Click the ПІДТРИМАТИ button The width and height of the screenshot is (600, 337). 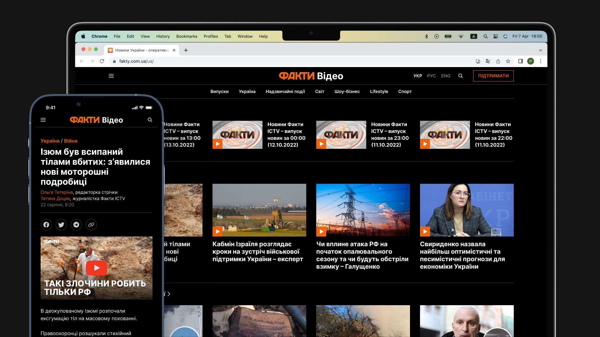[x=493, y=76]
